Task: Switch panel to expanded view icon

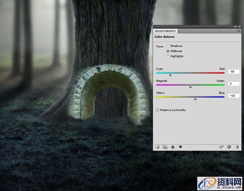Action: point(165,147)
